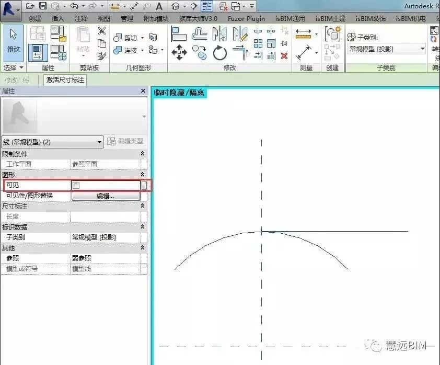Save the file with the floppy disk icon

pos(43,6)
